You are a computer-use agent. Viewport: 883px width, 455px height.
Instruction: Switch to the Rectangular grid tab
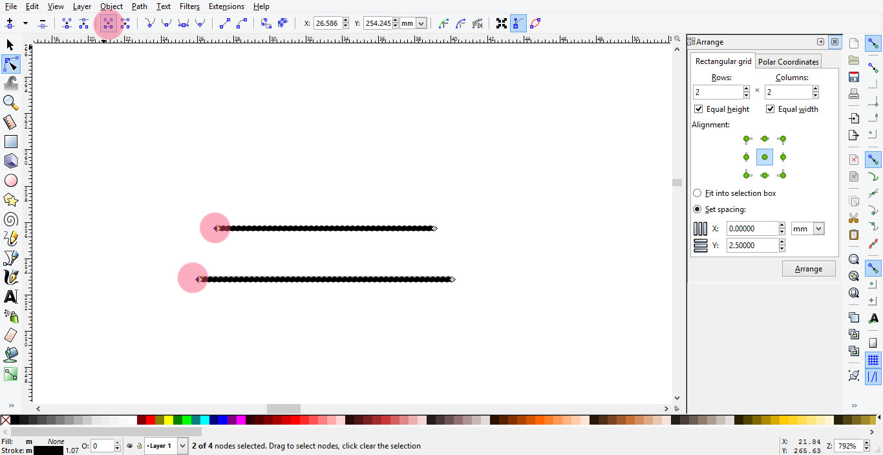pyautogui.click(x=723, y=61)
